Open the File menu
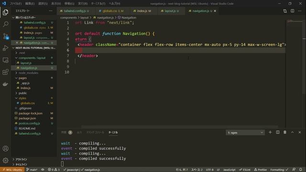This screenshot has height=172, width=306. (x=16, y=3)
